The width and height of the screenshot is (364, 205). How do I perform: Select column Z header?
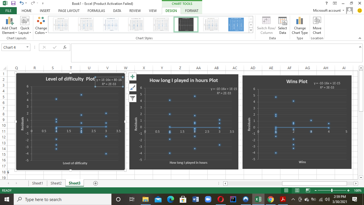[180, 68]
